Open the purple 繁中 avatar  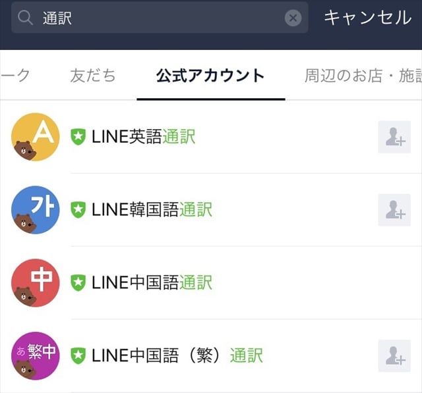tap(36, 356)
